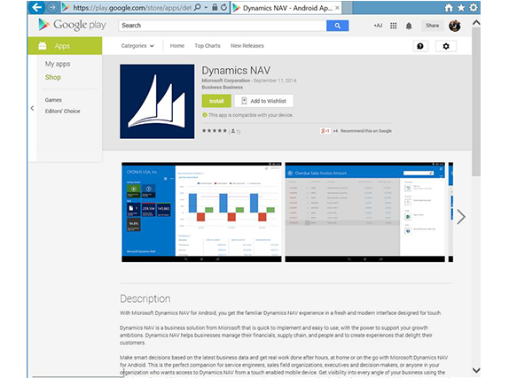Click the help question mark icon

(x=420, y=46)
